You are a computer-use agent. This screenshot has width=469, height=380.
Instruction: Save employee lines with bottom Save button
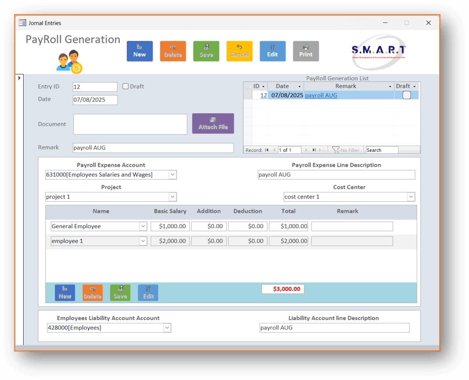(120, 293)
